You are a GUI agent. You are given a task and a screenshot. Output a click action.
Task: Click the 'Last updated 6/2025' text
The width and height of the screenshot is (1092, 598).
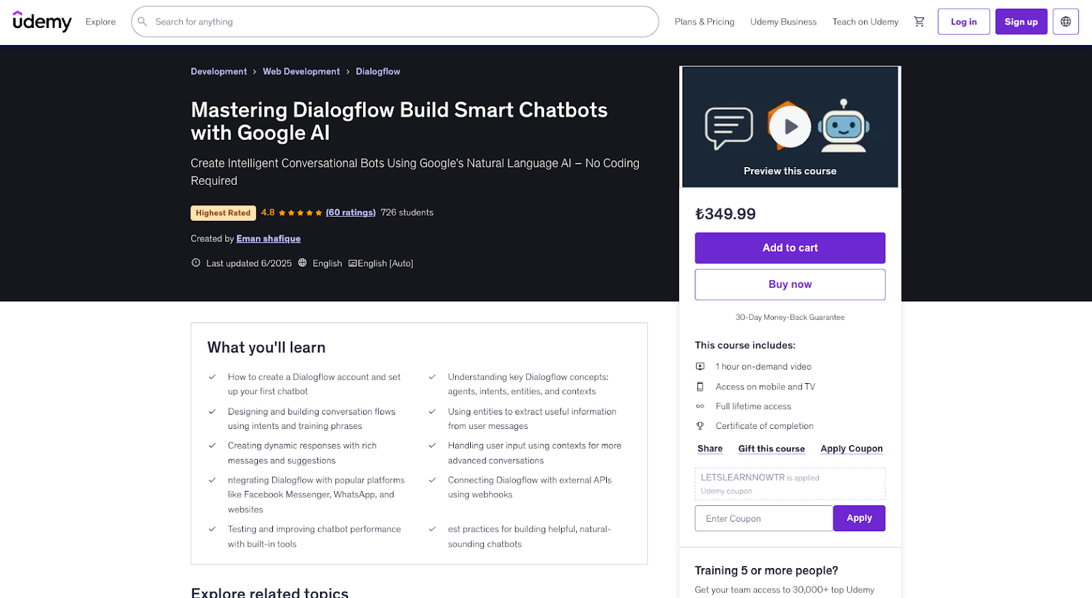248,263
